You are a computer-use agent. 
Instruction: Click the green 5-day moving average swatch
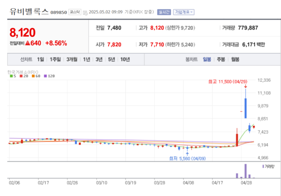tap(11, 76)
